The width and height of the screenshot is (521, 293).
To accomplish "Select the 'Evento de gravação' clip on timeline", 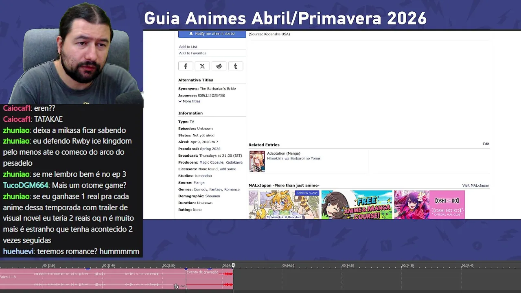I will click(210, 279).
